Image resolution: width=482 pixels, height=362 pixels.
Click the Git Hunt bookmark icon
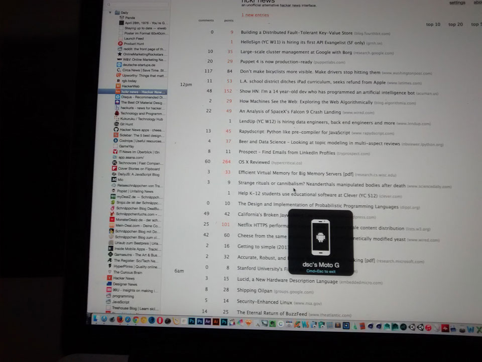click(116, 124)
